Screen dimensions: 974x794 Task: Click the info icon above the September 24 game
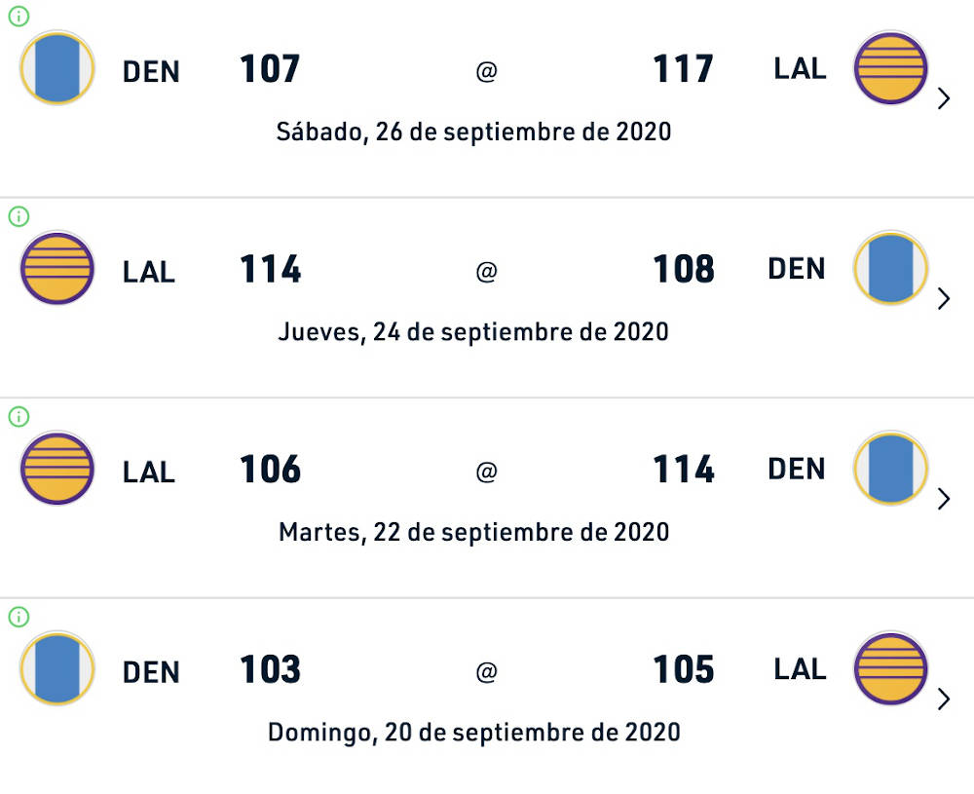pyautogui.click(x=19, y=216)
